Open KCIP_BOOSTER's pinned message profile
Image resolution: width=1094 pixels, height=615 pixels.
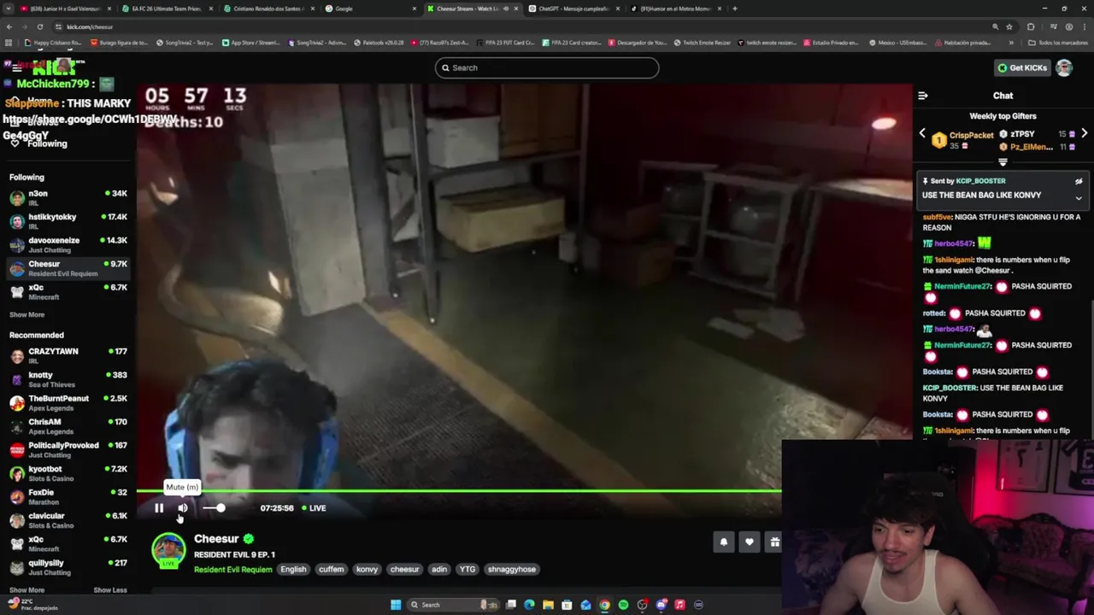click(x=980, y=181)
